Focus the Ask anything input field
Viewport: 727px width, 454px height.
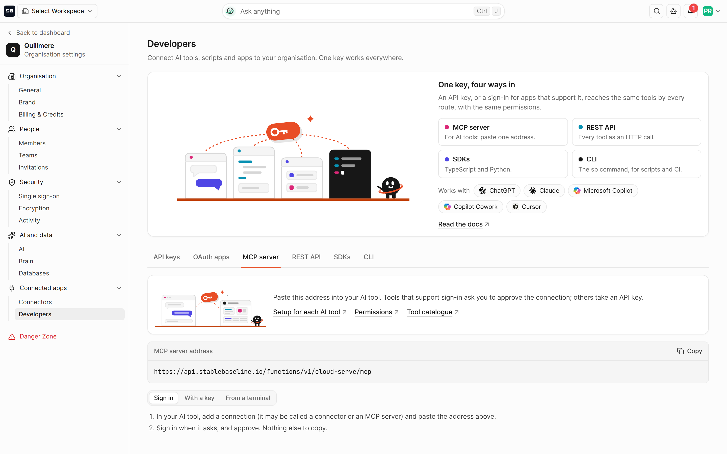pos(363,11)
